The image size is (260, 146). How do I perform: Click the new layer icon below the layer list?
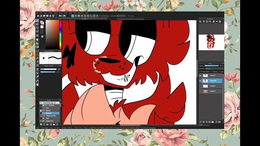200,122
